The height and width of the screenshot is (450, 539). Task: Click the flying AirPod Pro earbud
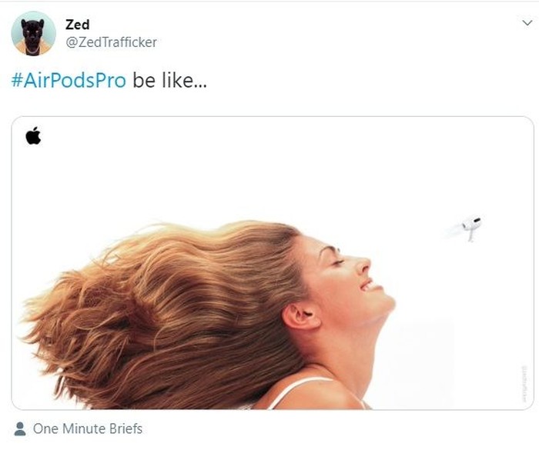pyautogui.click(x=471, y=228)
